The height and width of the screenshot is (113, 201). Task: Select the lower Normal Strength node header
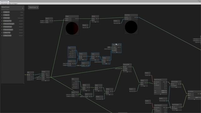[177, 105]
